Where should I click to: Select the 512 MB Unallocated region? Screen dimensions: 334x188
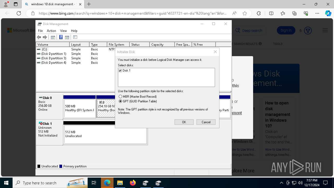(105, 134)
